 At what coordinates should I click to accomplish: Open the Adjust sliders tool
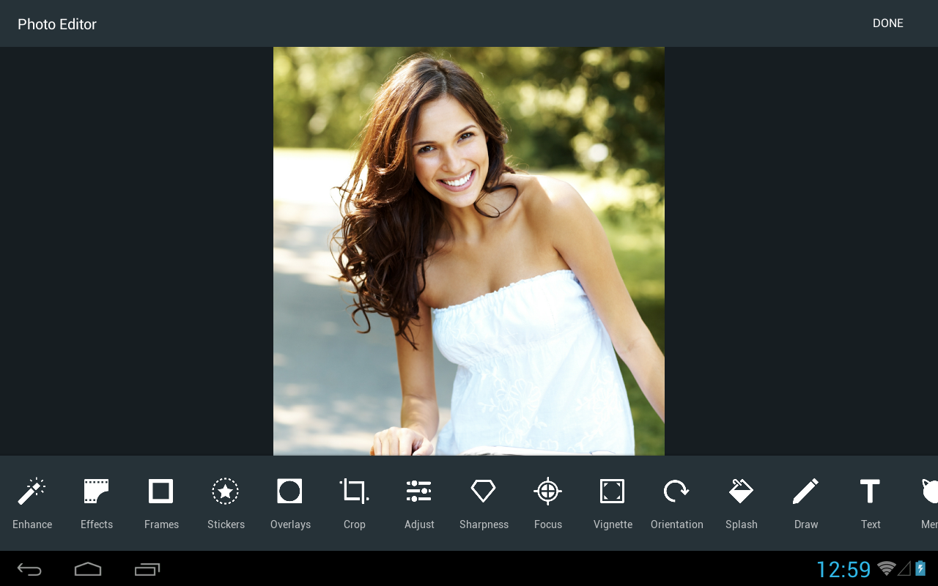point(419,502)
